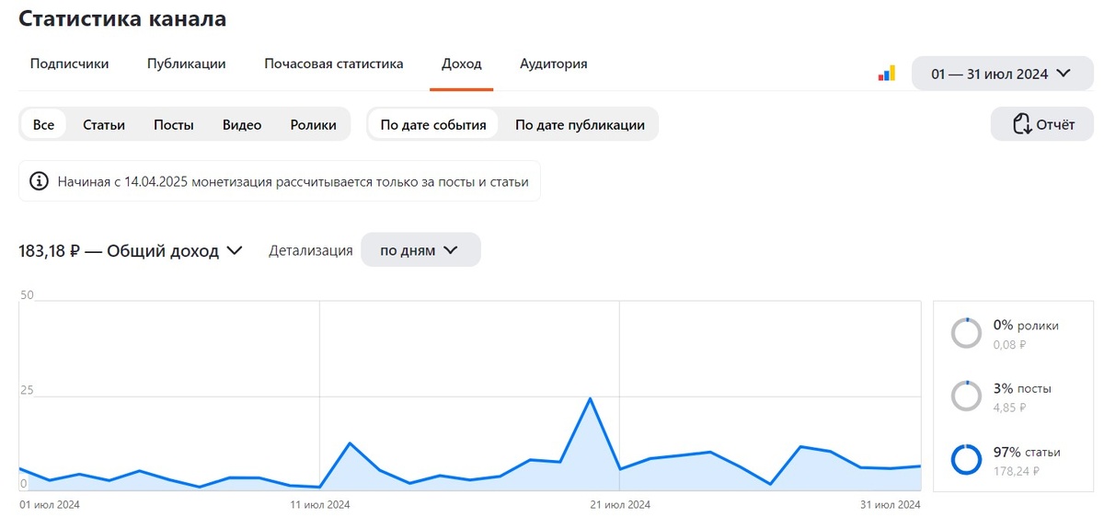Image resolution: width=1104 pixels, height=529 pixels.
Task: Click the income peak point on the chart
Action: pos(590,398)
